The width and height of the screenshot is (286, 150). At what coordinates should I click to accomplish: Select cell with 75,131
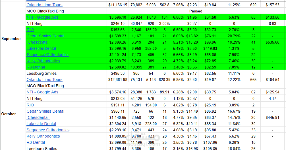coord(136,80)
